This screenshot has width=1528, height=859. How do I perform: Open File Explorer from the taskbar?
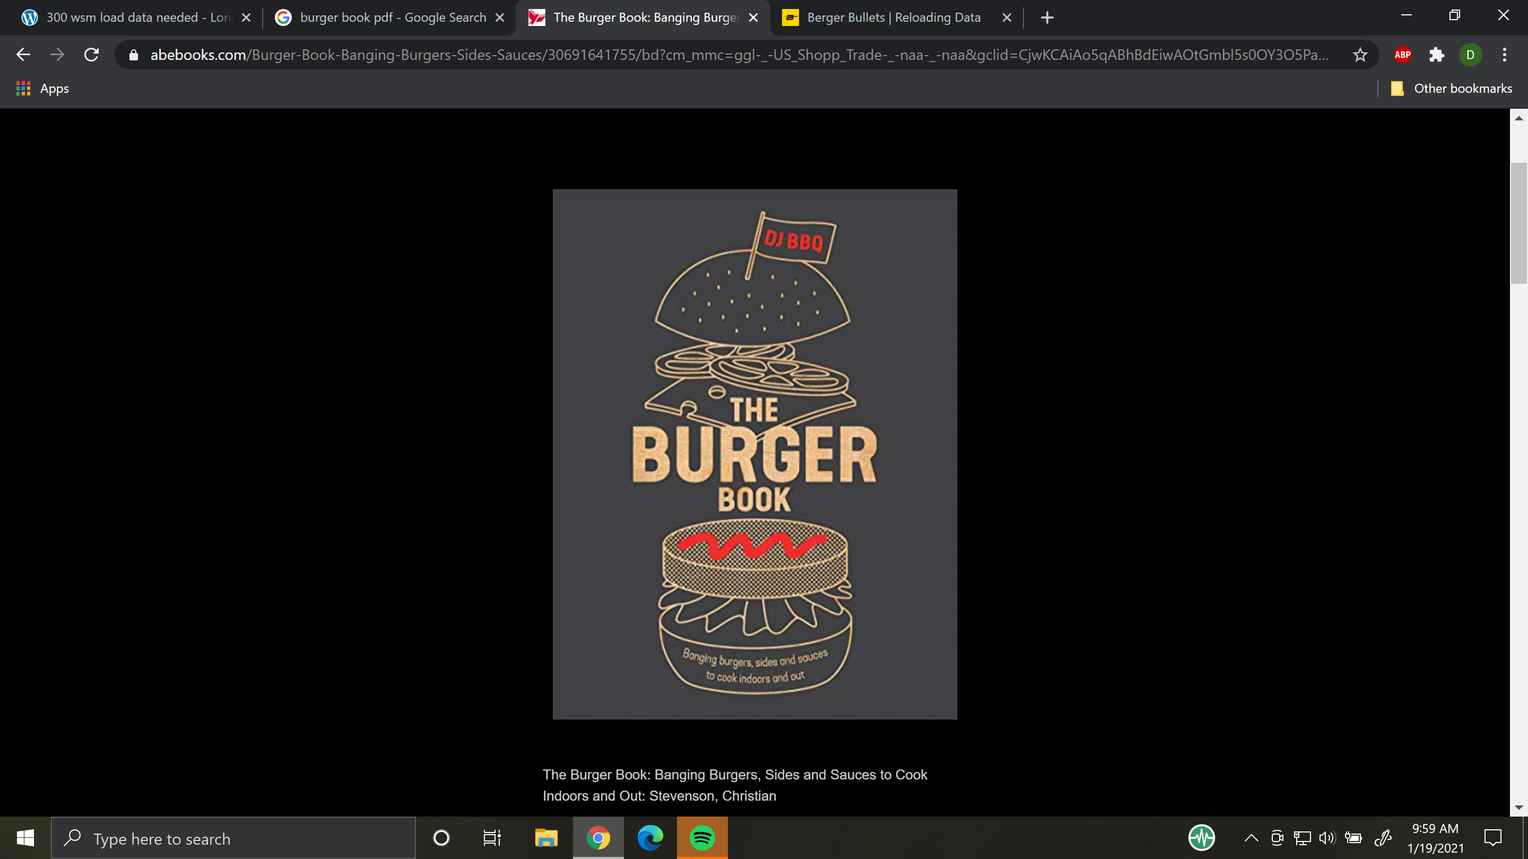(546, 838)
